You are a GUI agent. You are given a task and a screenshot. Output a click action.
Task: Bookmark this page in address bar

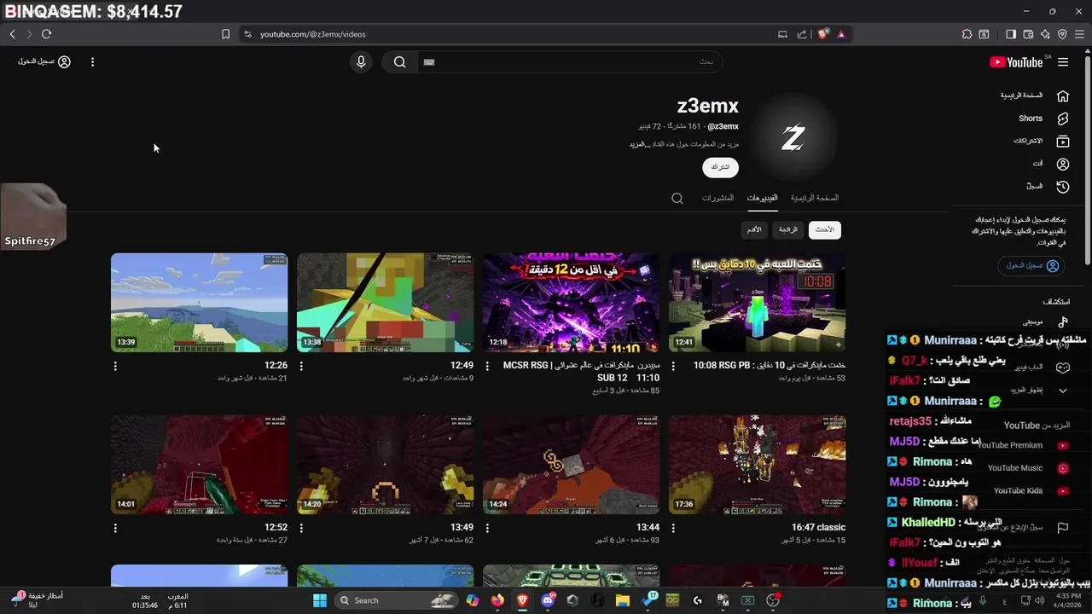pos(225,34)
